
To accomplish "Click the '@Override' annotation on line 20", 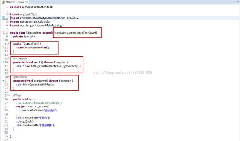I will coord(20,77).
